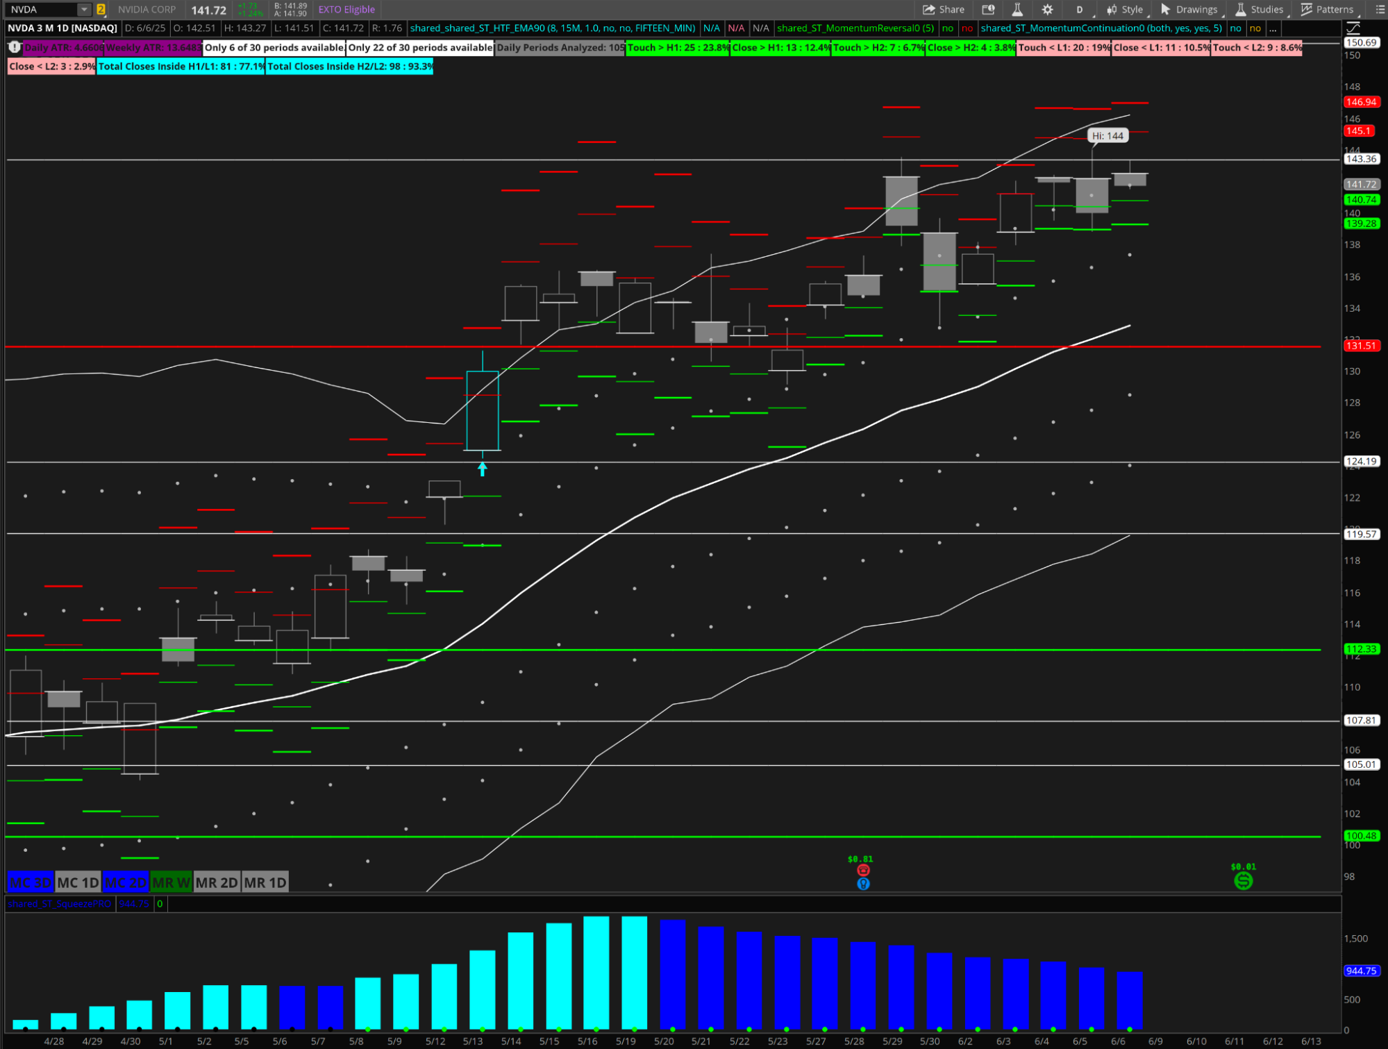
Task: Toggle the MC 2D button
Action: [126, 882]
